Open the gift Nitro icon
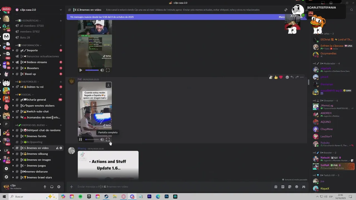The width and height of the screenshot is (356, 200). tap(276, 187)
